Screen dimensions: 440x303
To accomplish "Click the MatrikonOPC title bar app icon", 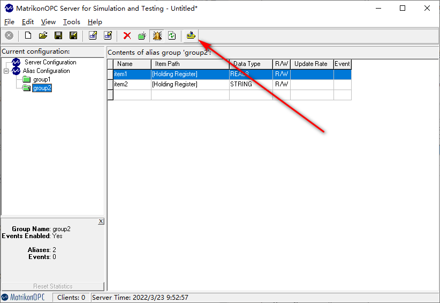I will [x=9, y=8].
